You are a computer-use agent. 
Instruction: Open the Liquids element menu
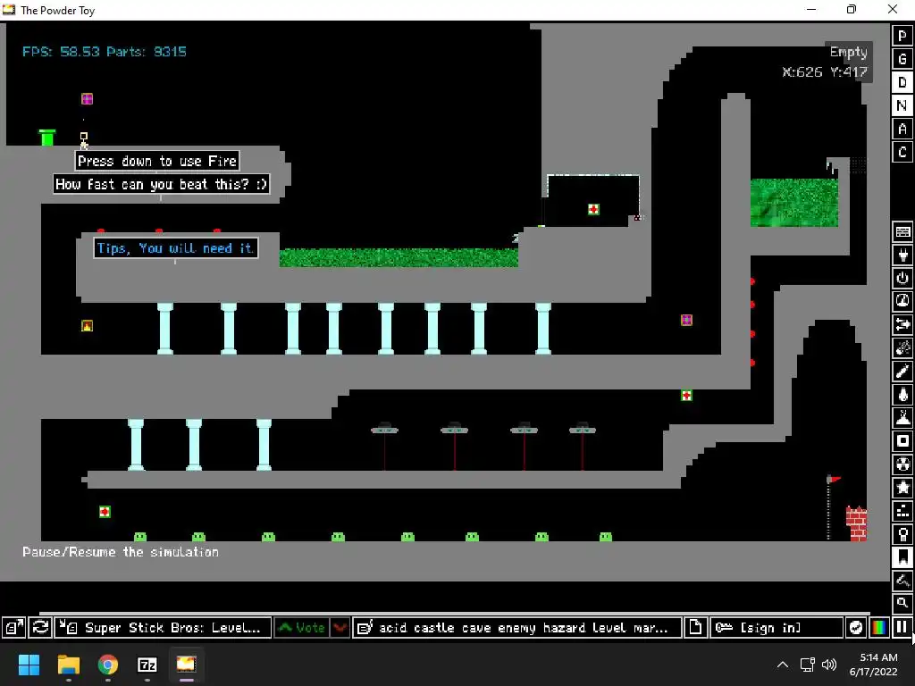coord(902,394)
